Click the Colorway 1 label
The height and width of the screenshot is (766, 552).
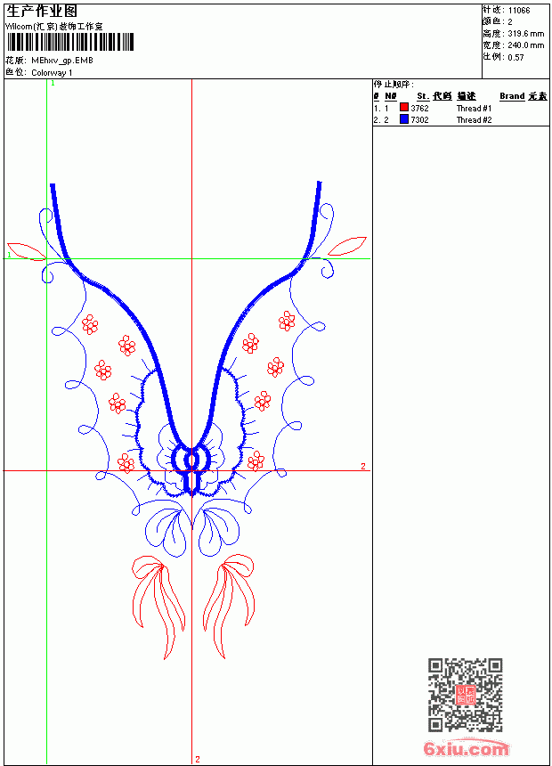pos(52,73)
